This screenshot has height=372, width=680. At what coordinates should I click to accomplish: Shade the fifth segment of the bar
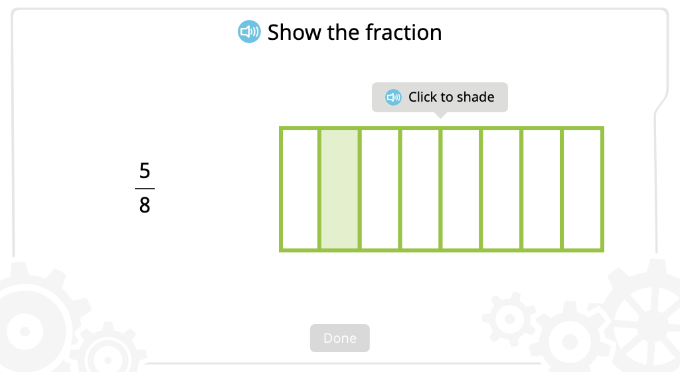click(x=461, y=189)
